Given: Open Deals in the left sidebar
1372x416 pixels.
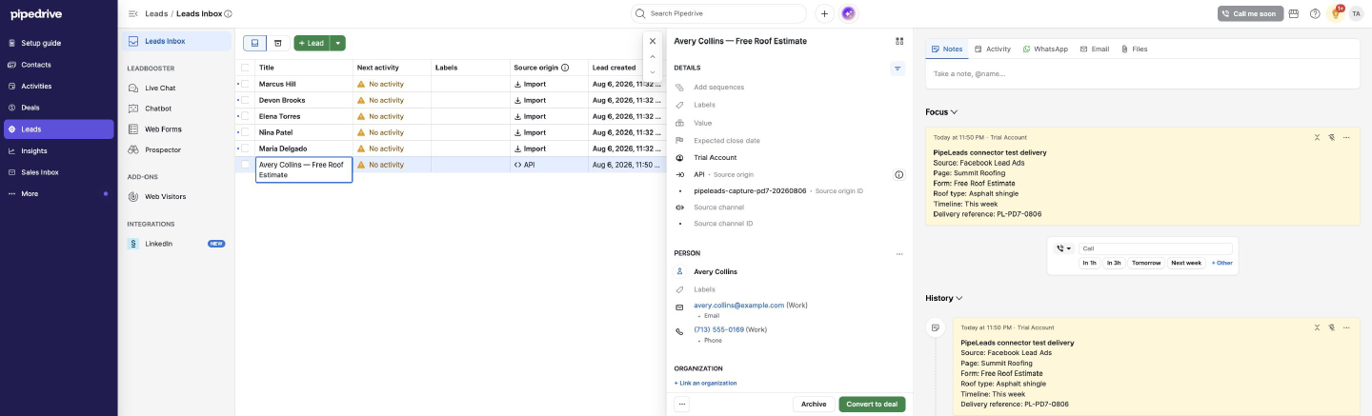Looking at the screenshot, I should pyautogui.click(x=58, y=108).
